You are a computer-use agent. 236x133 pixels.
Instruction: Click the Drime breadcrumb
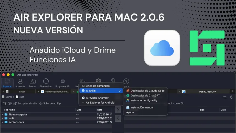pyautogui.click(x=9, y=97)
